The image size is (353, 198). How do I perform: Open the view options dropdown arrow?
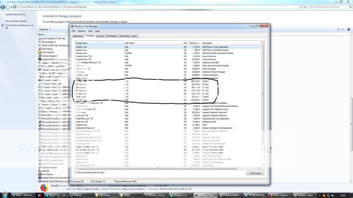343,30
